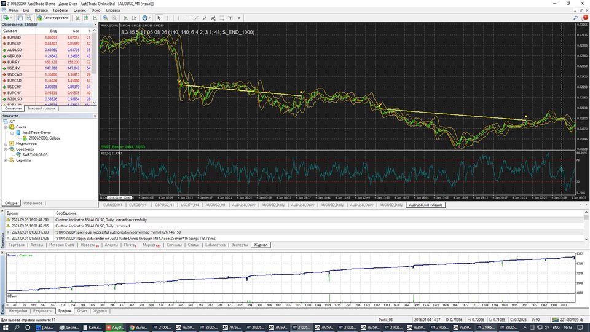Switch to the Тиковый график tab
This screenshot has height=332, width=590.
click(x=42, y=108)
